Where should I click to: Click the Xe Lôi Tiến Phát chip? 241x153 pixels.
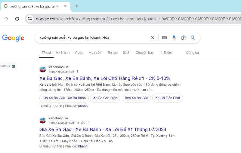pos(168,98)
